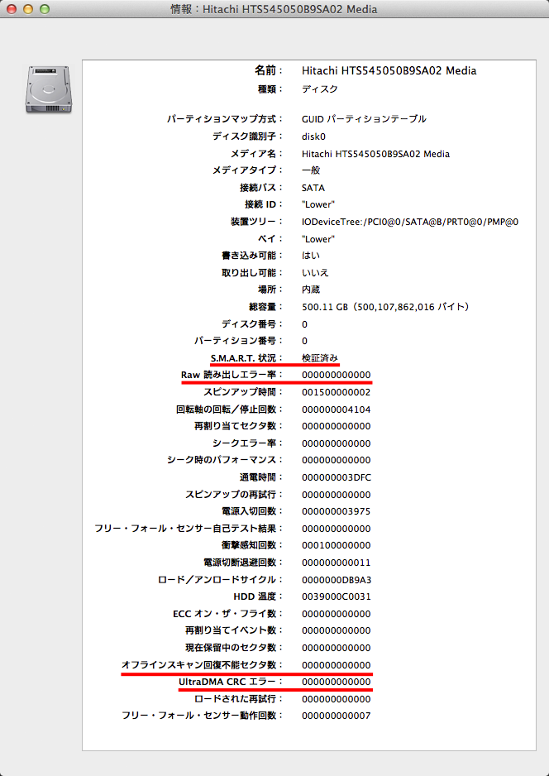Screen dimensions: 549x776
Task: Click the 回転軸の回転/停止回数 label
Action: click(229, 410)
